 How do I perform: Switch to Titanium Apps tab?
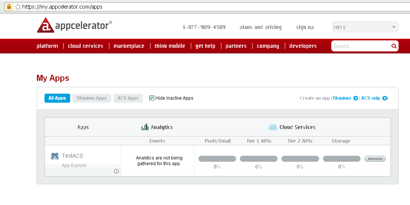92,98
